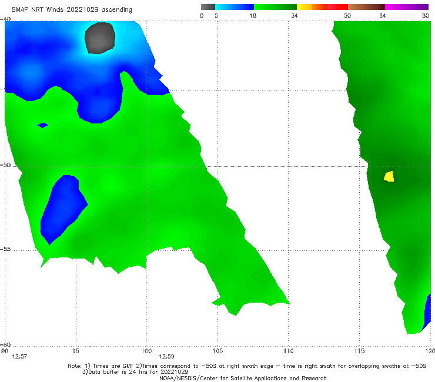Click the longitude label '115'
The image size is (435, 382).
click(360, 351)
